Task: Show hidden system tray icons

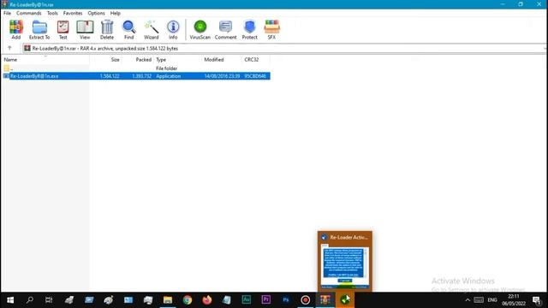Action: [x=468, y=300]
